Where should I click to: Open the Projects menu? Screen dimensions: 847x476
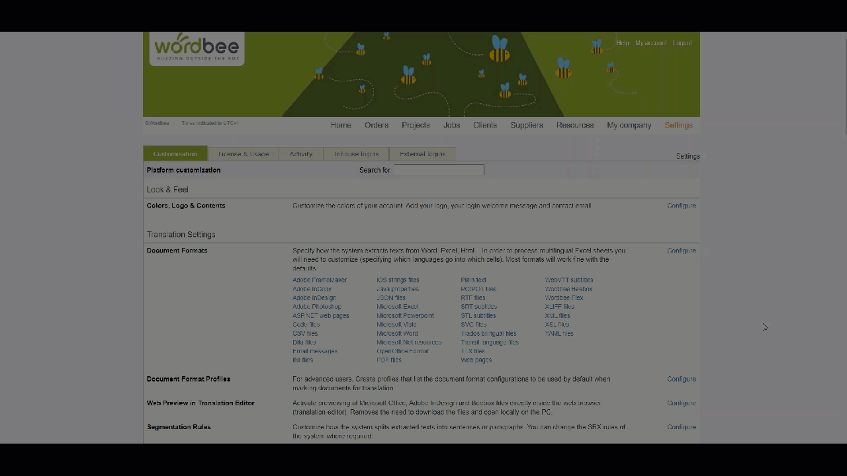416,125
